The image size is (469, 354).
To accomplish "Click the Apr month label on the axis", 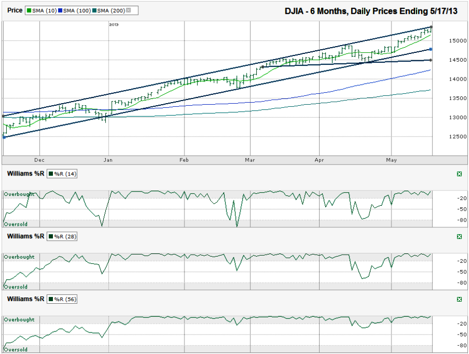I will tap(319, 160).
